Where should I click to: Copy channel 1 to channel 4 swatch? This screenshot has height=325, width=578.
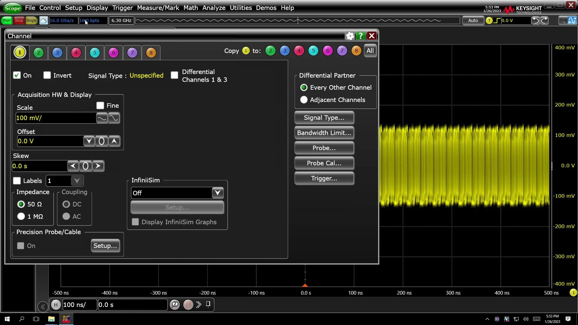(299, 51)
